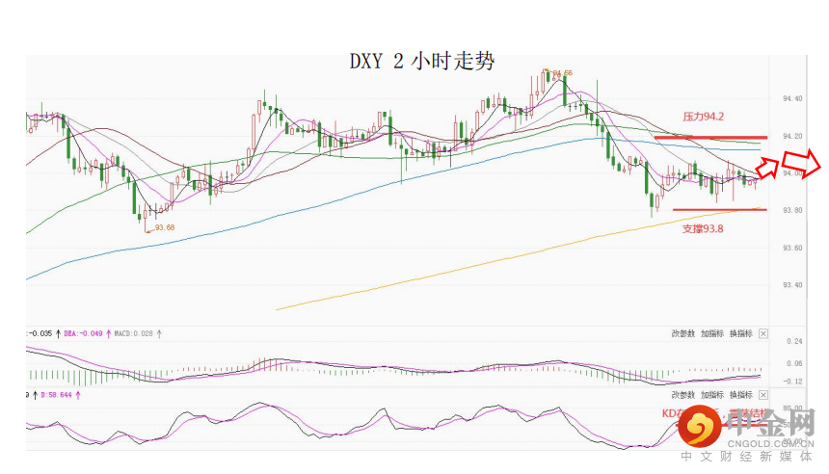The image size is (829, 474).
Task: Click the 0.06 MACD axis label
Action: tap(794, 363)
